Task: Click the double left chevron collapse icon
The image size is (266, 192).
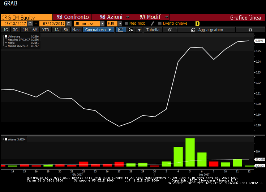Action: click(170, 30)
